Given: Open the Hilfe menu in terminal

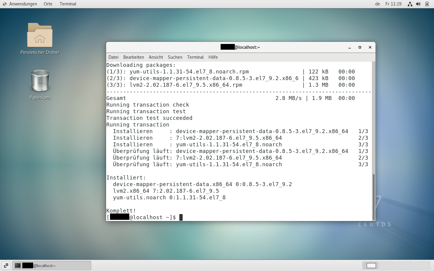Looking at the screenshot, I should coord(213,57).
